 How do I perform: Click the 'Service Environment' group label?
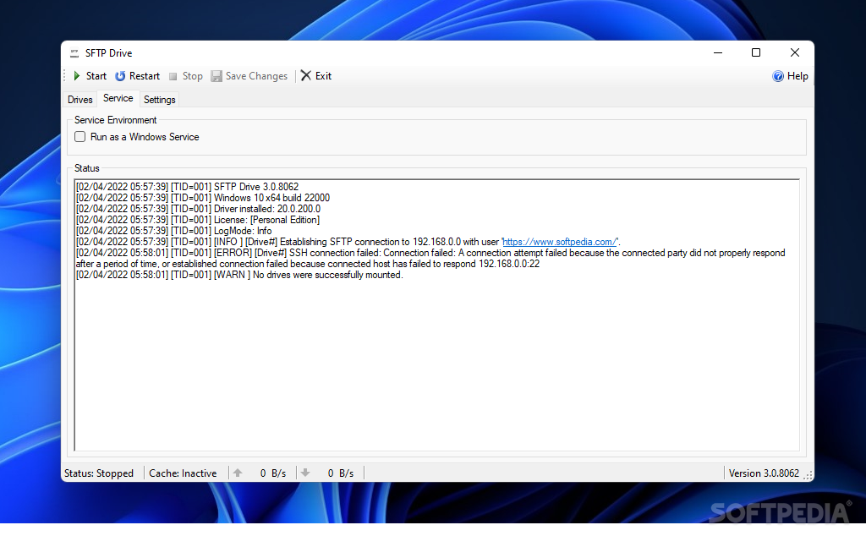[x=115, y=120]
